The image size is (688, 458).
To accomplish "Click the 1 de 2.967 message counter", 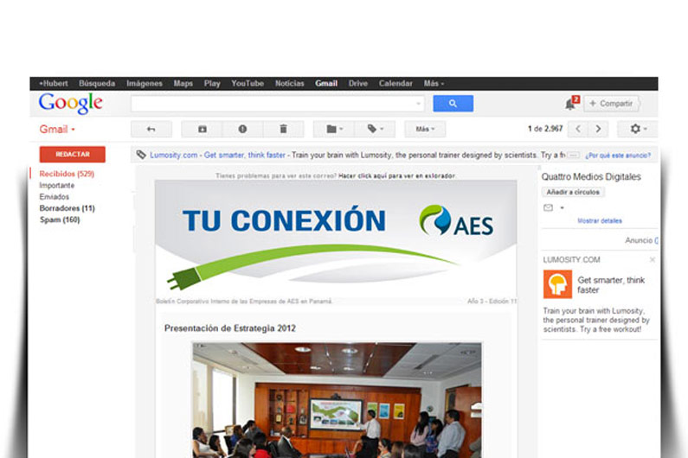I will (545, 129).
